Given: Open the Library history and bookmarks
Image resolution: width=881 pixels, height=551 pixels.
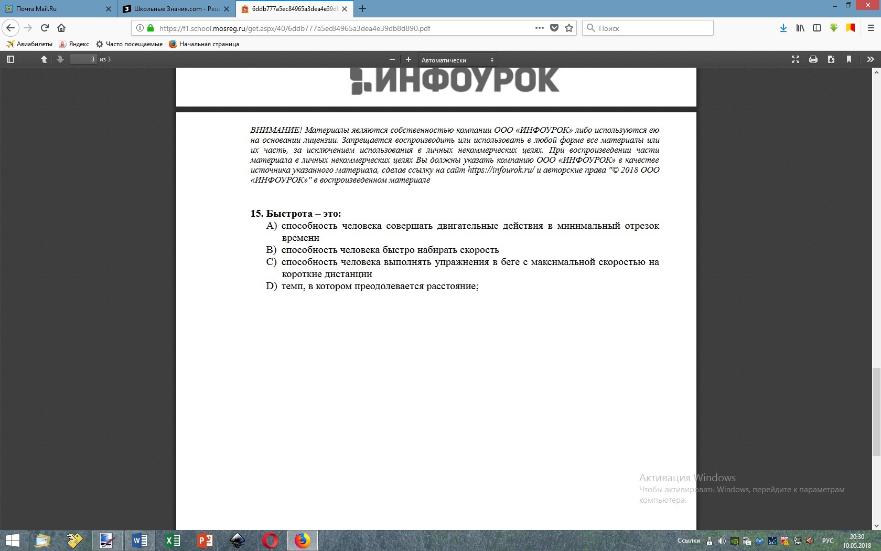Looking at the screenshot, I should pos(800,28).
